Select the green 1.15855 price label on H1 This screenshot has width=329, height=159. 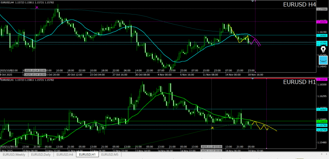[322, 121]
